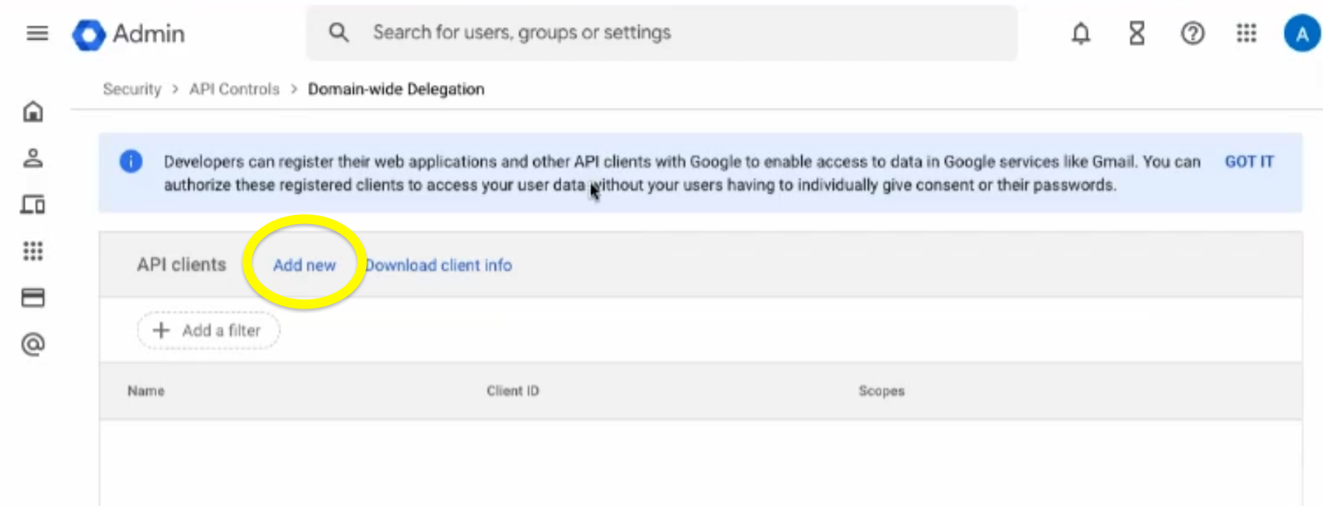
Task: Click Download client info link
Action: pos(439,265)
